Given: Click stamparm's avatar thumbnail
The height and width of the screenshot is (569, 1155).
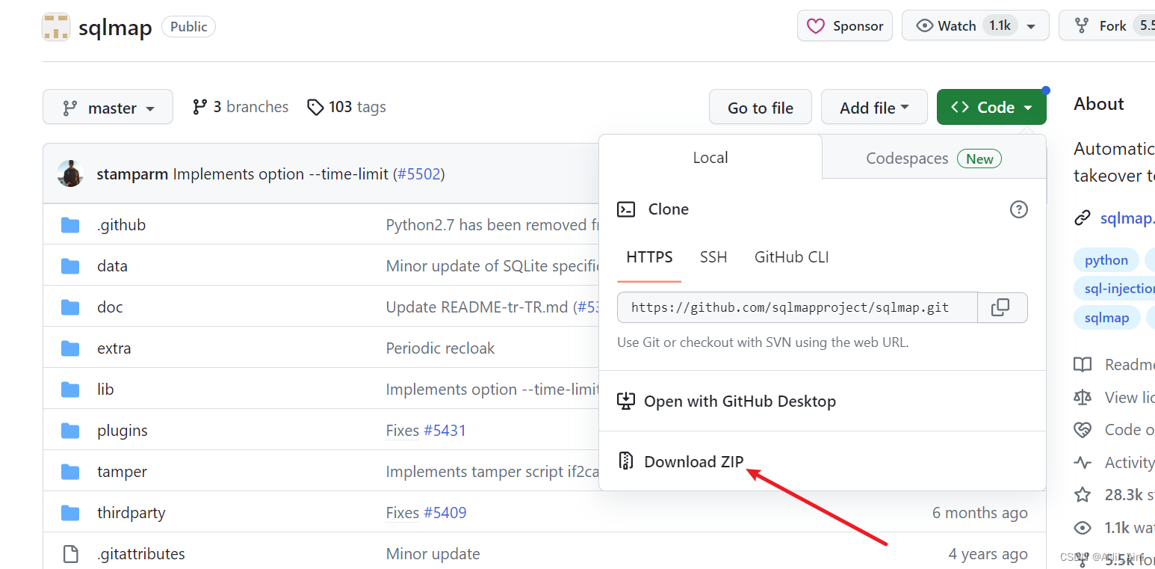Looking at the screenshot, I should tap(70, 174).
